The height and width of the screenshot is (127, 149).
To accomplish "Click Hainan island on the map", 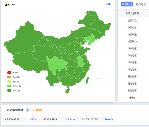I will [68, 91].
